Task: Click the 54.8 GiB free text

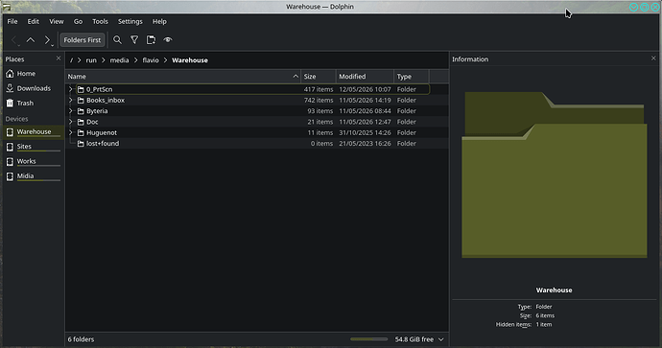Action: 414,339
